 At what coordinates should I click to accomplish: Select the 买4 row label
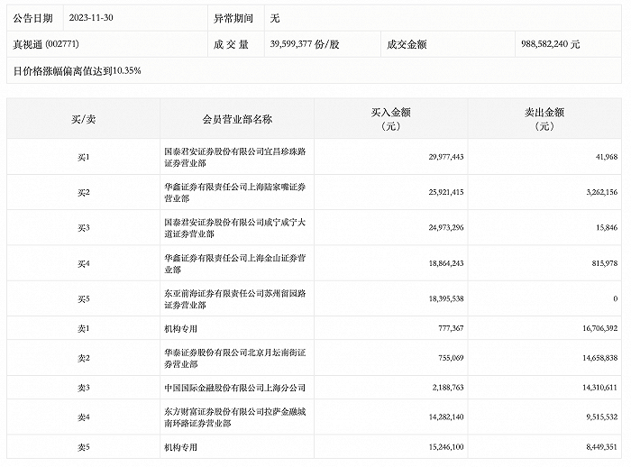(x=83, y=263)
